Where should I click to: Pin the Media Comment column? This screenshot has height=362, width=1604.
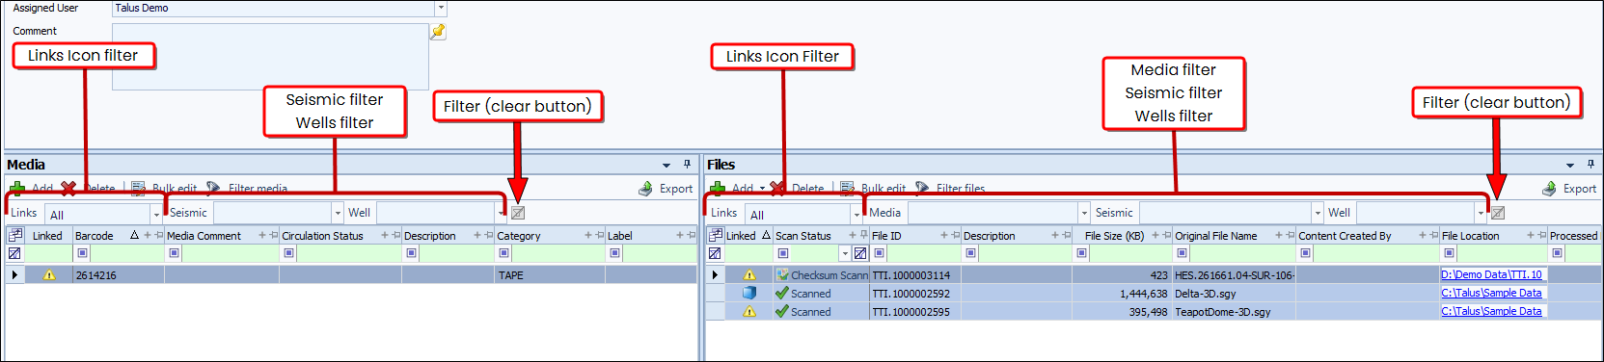click(273, 236)
